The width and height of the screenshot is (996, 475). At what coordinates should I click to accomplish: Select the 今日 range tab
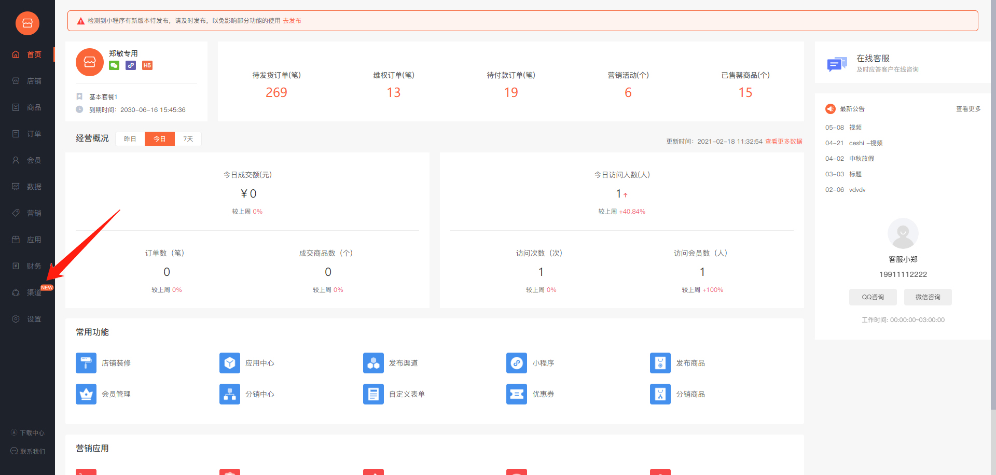(159, 139)
